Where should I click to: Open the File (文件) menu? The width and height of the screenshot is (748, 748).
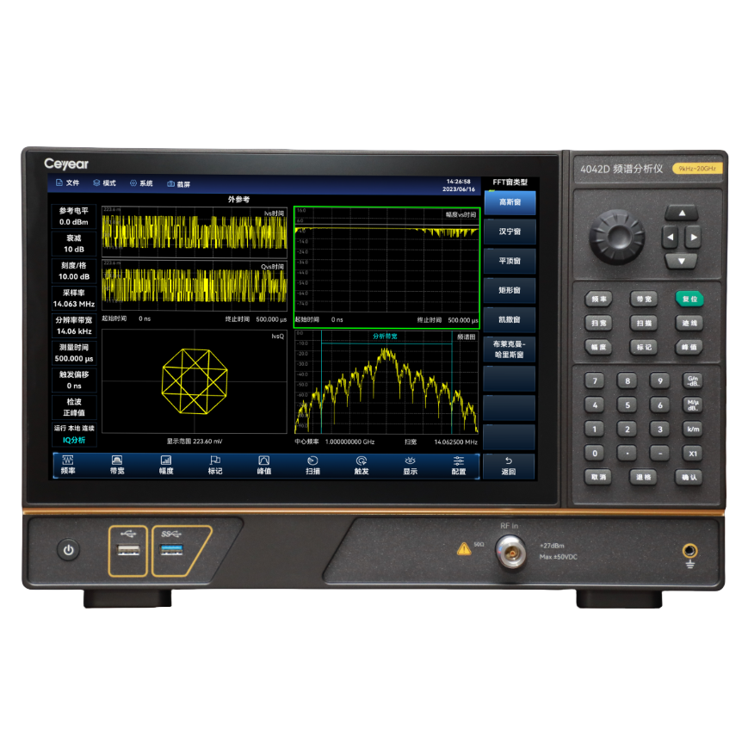(59, 183)
